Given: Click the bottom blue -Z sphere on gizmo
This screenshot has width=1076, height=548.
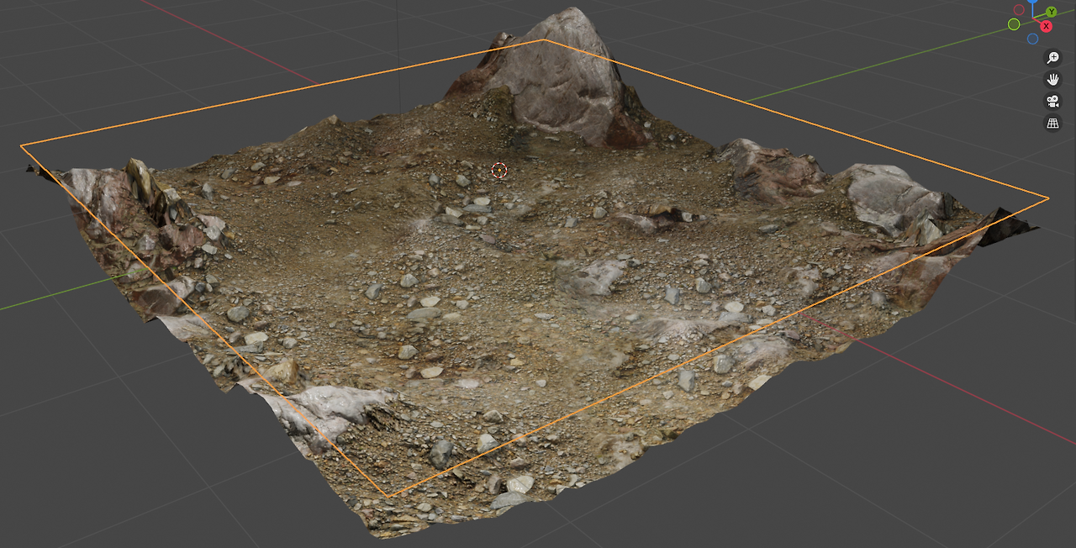Looking at the screenshot, I should [1032, 39].
